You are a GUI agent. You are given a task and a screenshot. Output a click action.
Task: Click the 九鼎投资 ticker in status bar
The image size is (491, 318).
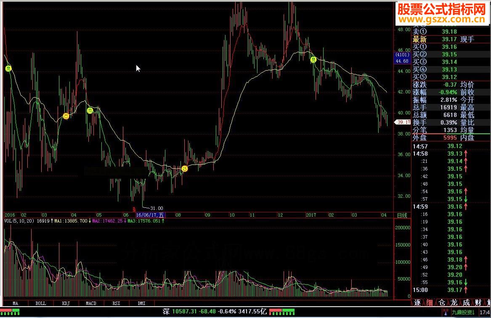click(x=463, y=313)
